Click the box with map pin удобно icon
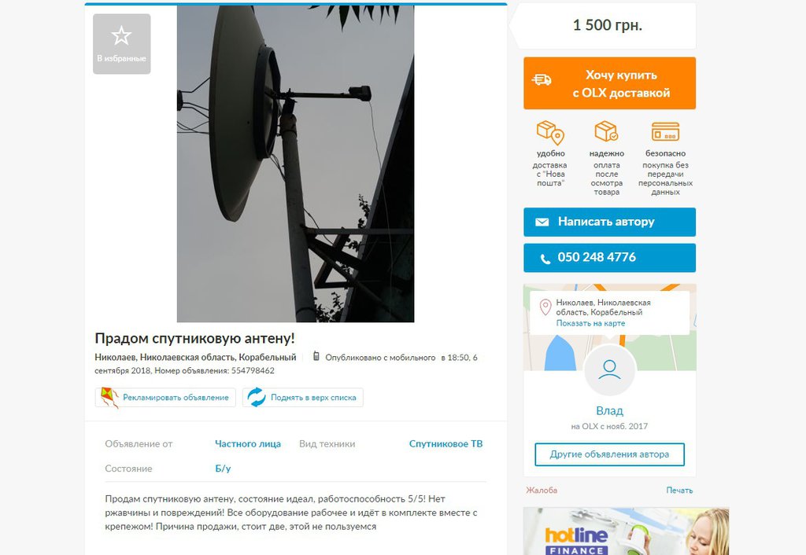Image resolution: width=806 pixels, height=555 pixels. [550, 132]
